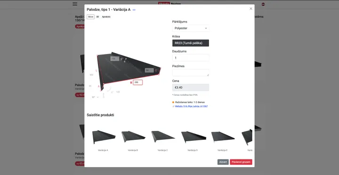This screenshot has width=339, height=175.
Task: Open the Melužu 13-6 Rīga address link
Action: 191,106
